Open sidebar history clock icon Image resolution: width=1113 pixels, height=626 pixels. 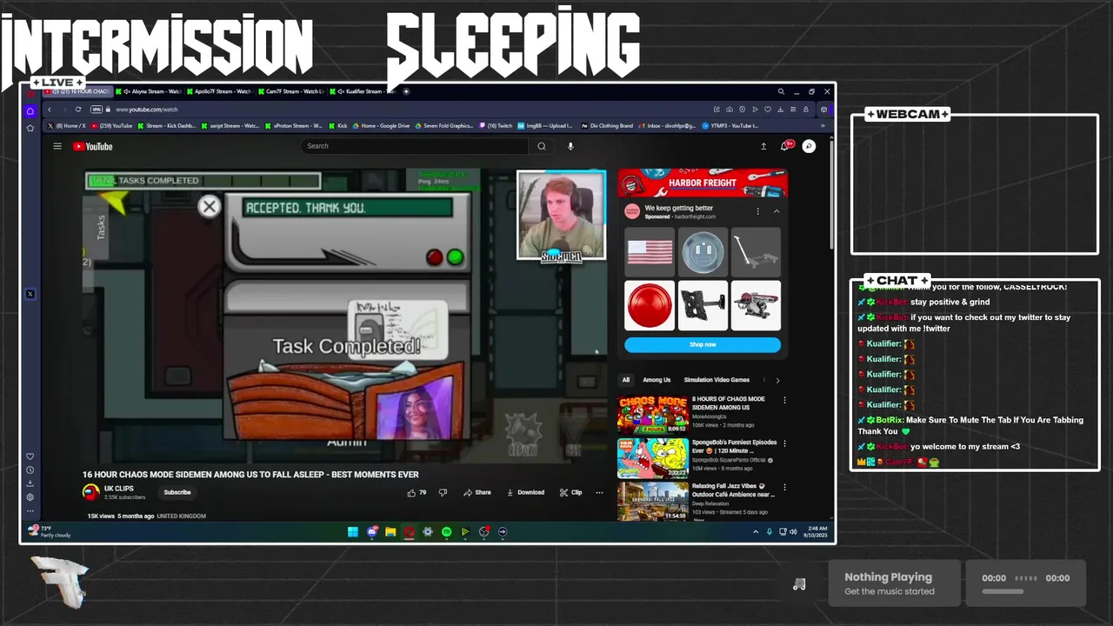30,470
